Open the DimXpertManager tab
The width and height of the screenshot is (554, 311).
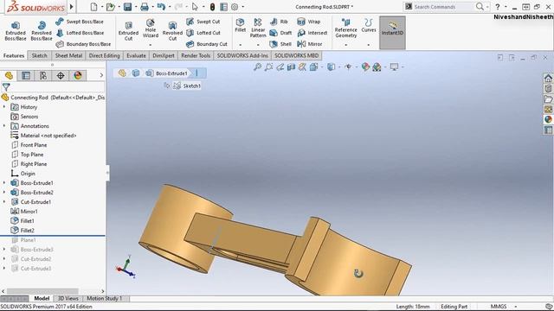61,75
